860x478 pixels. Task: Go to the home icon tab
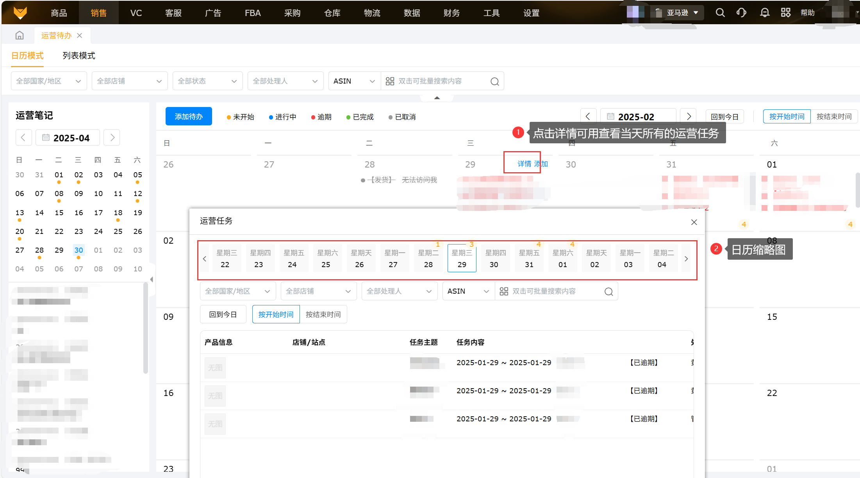click(20, 36)
